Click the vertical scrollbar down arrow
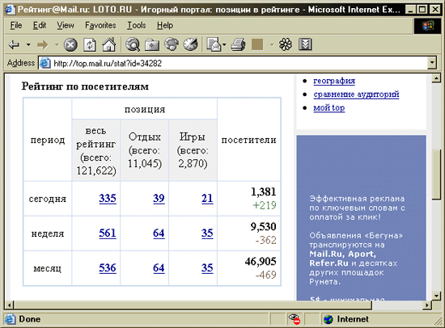The width and height of the screenshot is (445, 328). click(x=436, y=296)
